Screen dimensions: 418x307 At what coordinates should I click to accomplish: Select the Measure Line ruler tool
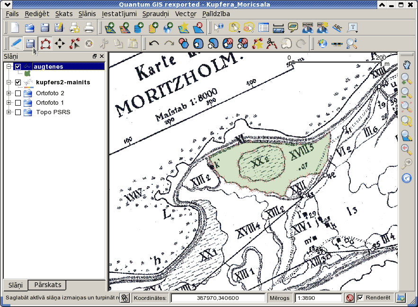tap(278, 28)
